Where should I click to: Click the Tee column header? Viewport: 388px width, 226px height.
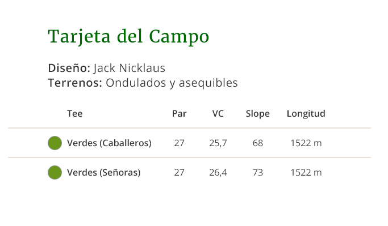coord(75,113)
